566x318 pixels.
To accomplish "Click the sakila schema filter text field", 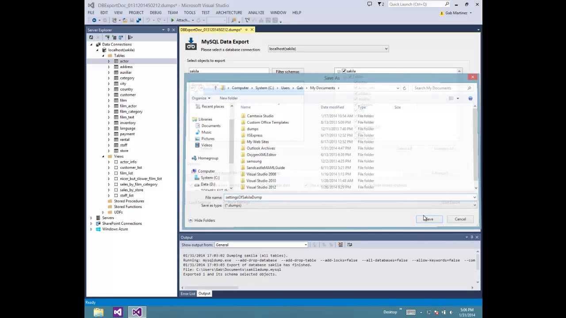I will pos(229,71).
